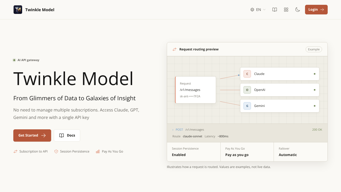The width and height of the screenshot is (341, 192).
Task: Click the Gemini provider label
Action: point(259,106)
